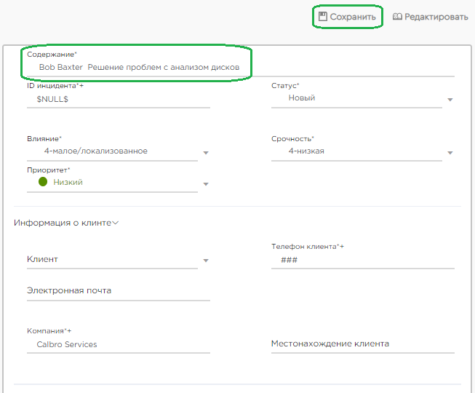Viewport: 475px width, 393px height.
Task: Click the Сохранить button label
Action: (x=353, y=17)
